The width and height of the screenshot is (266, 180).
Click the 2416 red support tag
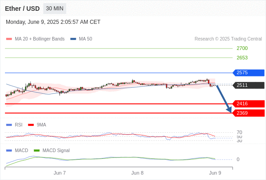[248, 103]
